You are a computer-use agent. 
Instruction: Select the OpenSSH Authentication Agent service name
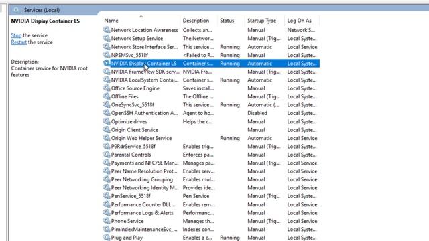[145, 113]
